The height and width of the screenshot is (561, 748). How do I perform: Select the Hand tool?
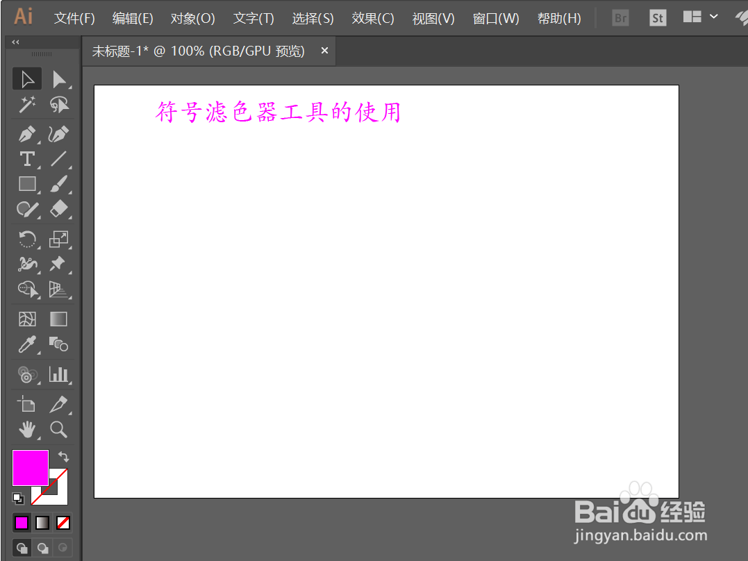(27, 429)
